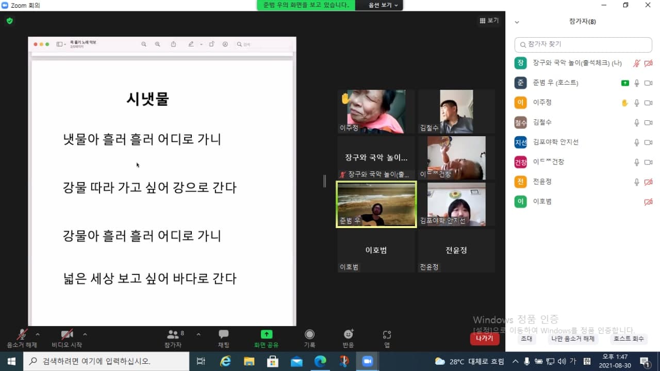The height and width of the screenshot is (371, 660).
Task: Click raised hand icon in 이주정 row
Action: click(624, 103)
